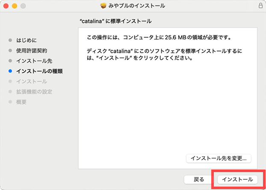Start installation with the インストール button
Screen dimensions: 266x190
tap(238, 179)
